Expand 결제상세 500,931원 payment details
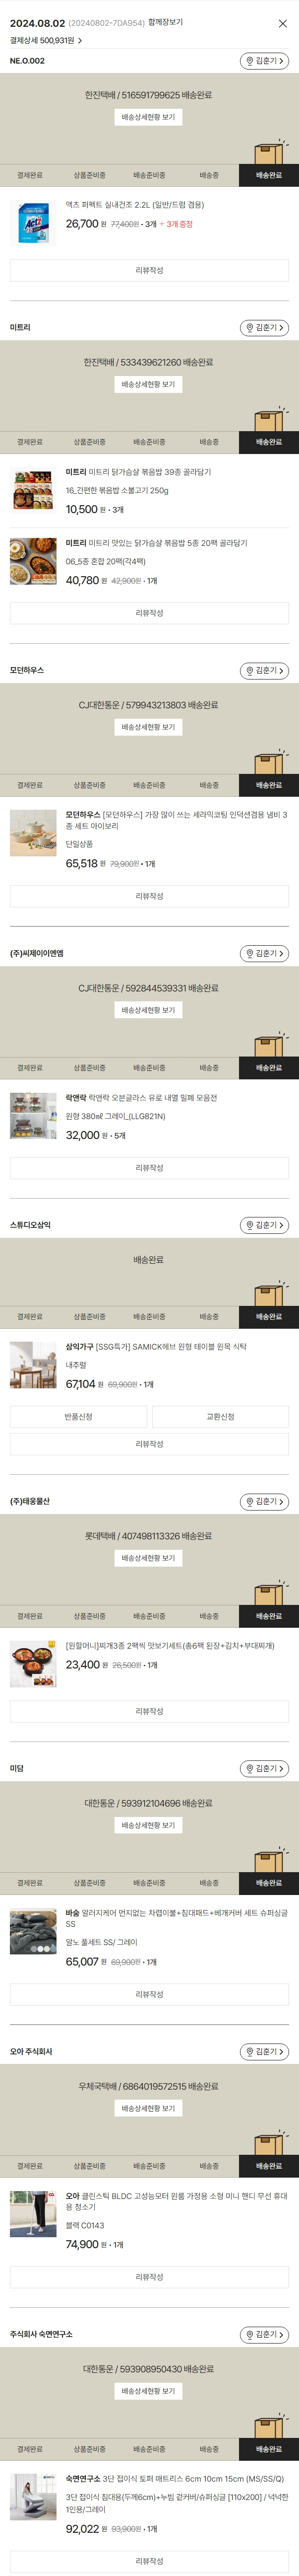The width and height of the screenshot is (299, 2576). pyautogui.click(x=46, y=41)
